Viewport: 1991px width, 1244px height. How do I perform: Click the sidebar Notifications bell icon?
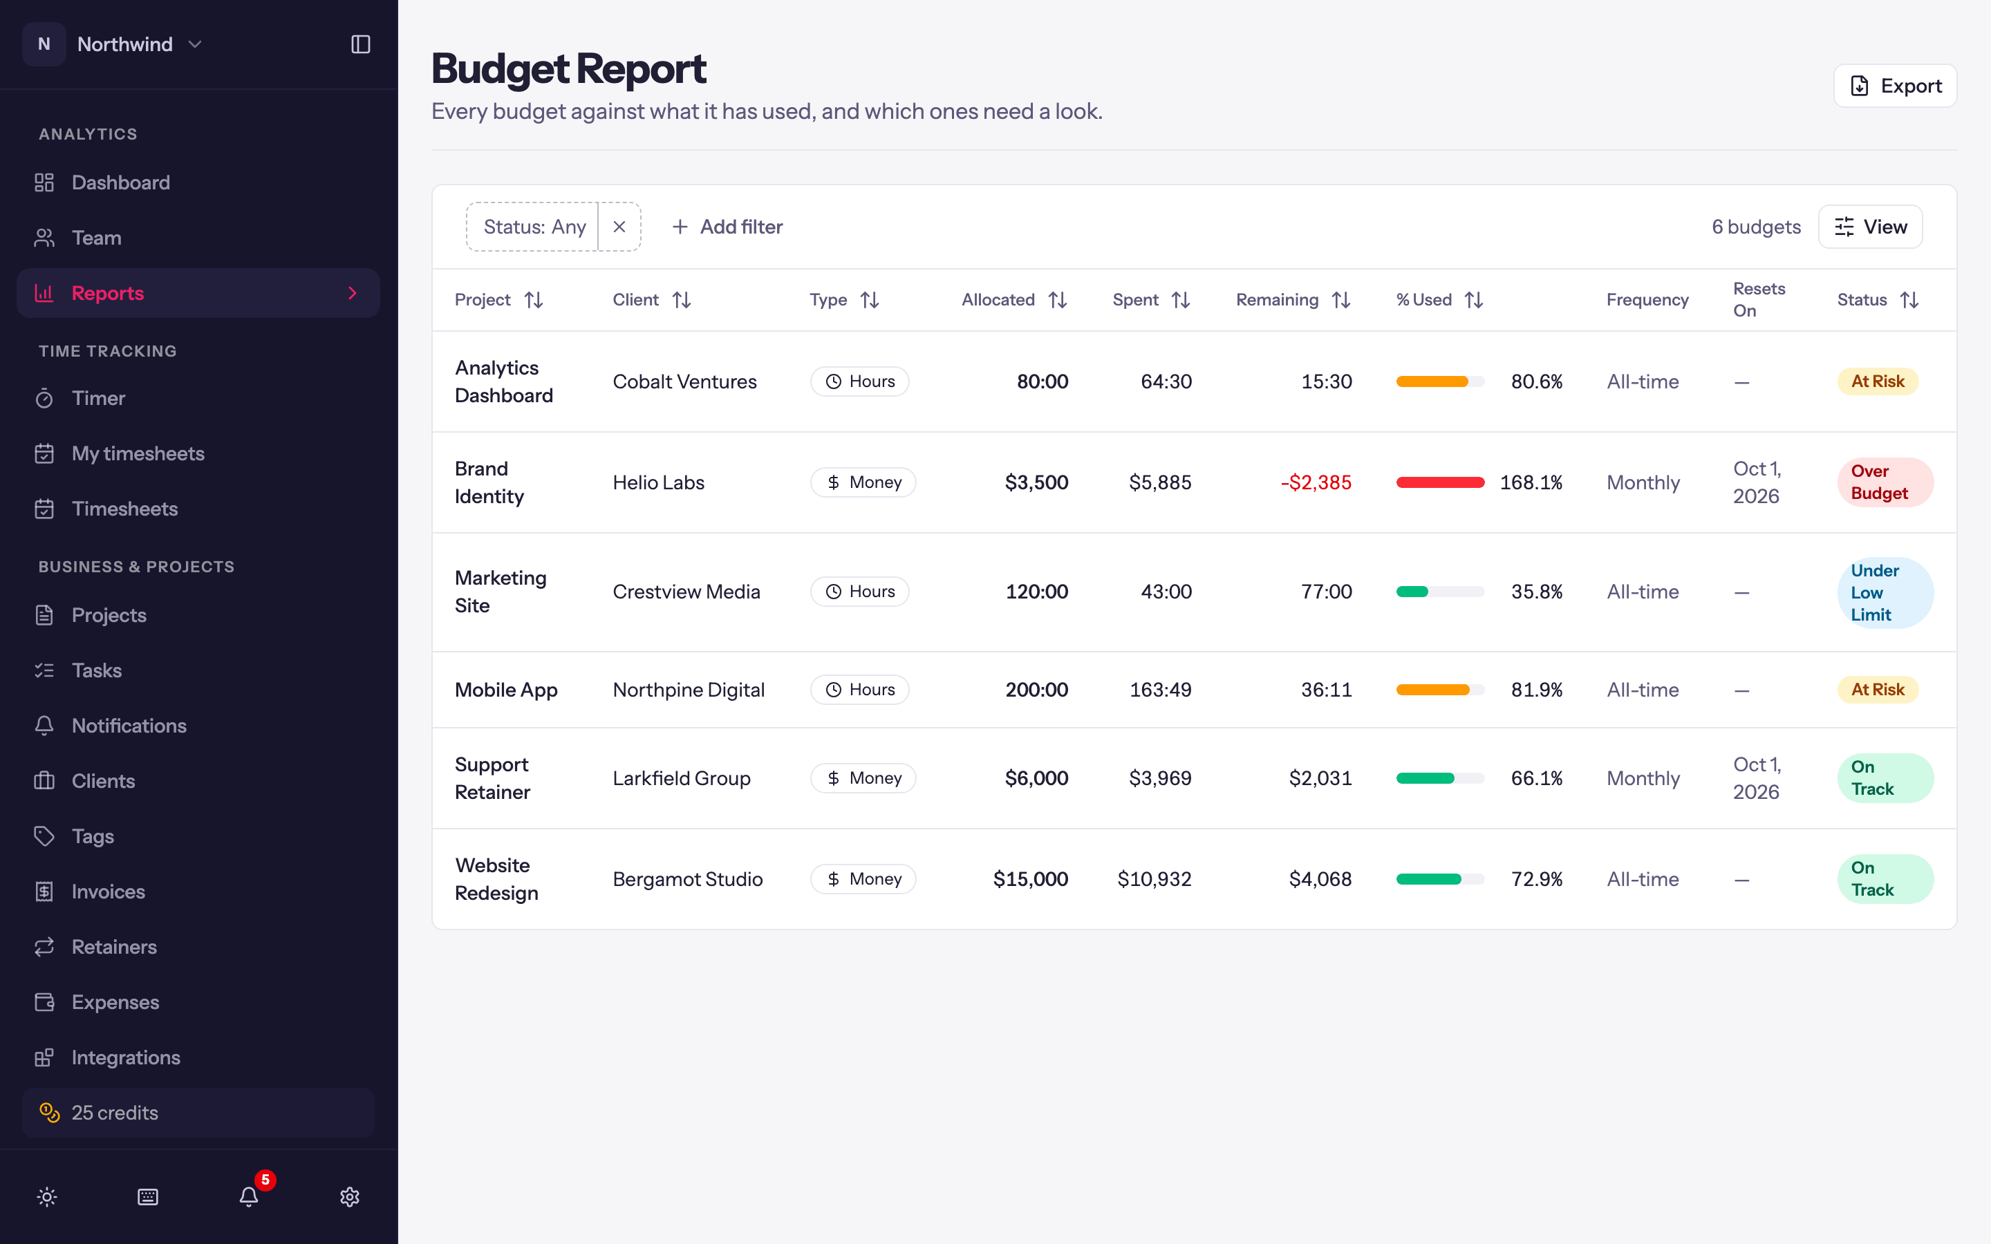click(44, 726)
